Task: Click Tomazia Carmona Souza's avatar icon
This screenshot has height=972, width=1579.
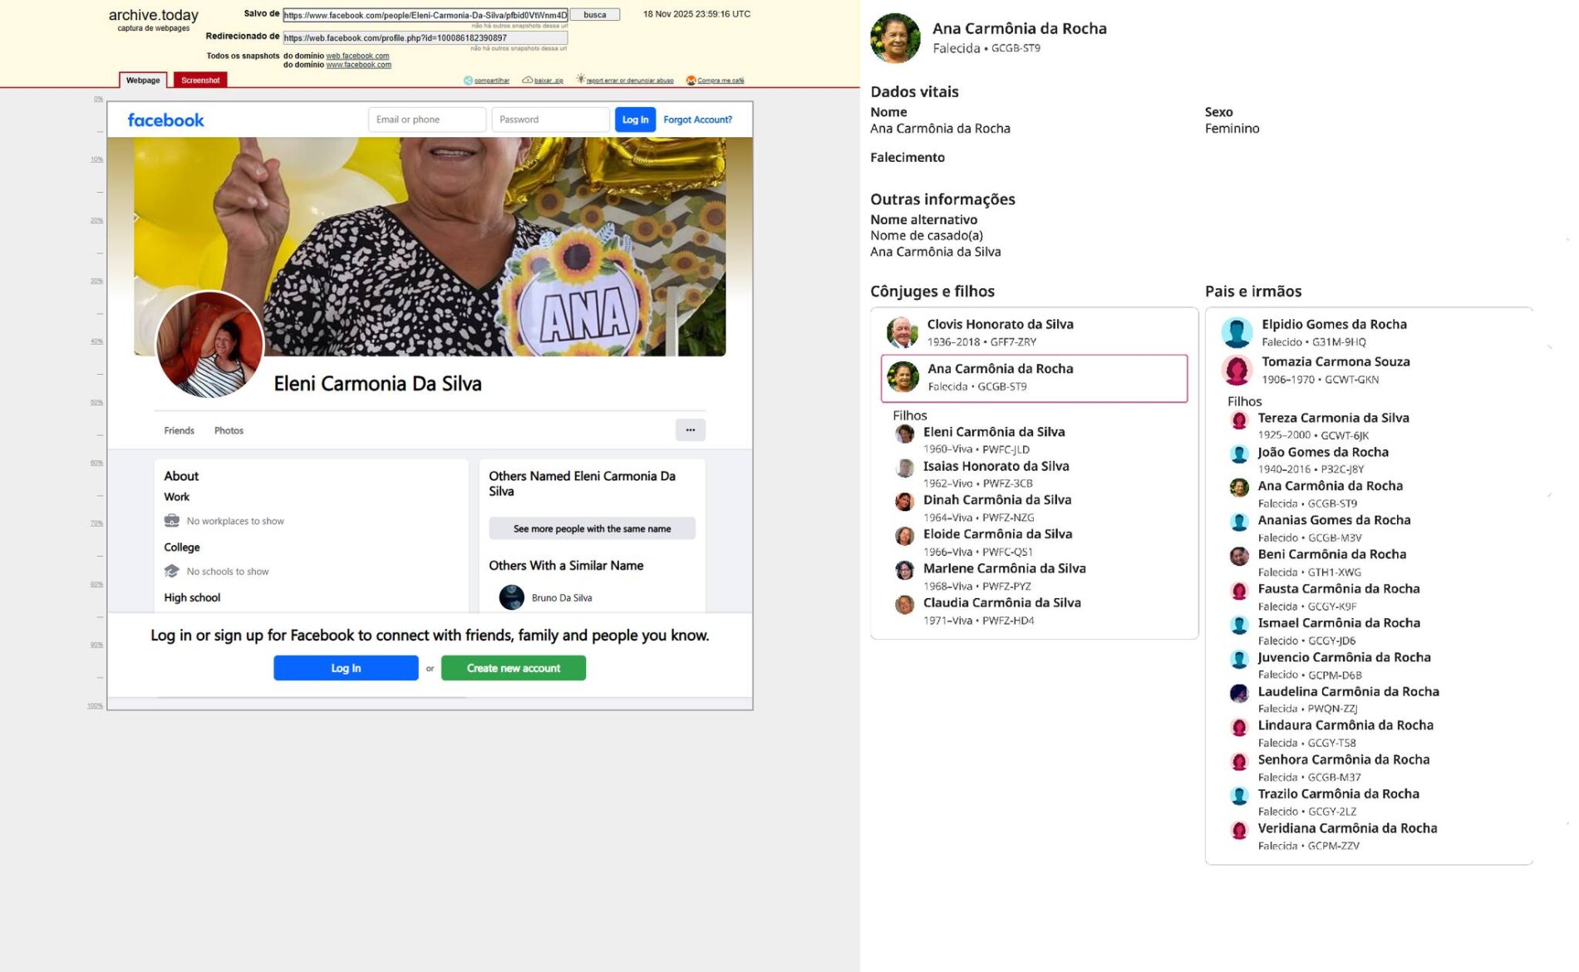Action: point(1237,370)
